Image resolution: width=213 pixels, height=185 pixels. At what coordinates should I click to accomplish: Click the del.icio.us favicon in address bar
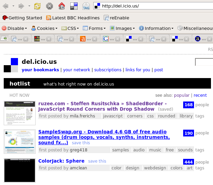(97, 6)
